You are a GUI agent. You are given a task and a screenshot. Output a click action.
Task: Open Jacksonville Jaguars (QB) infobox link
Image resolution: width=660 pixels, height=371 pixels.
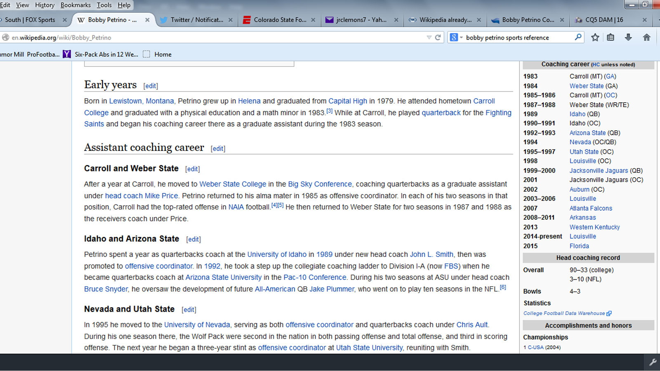coord(599,171)
